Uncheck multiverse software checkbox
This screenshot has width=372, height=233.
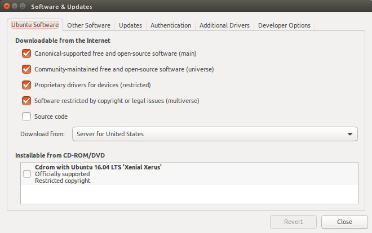point(26,101)
